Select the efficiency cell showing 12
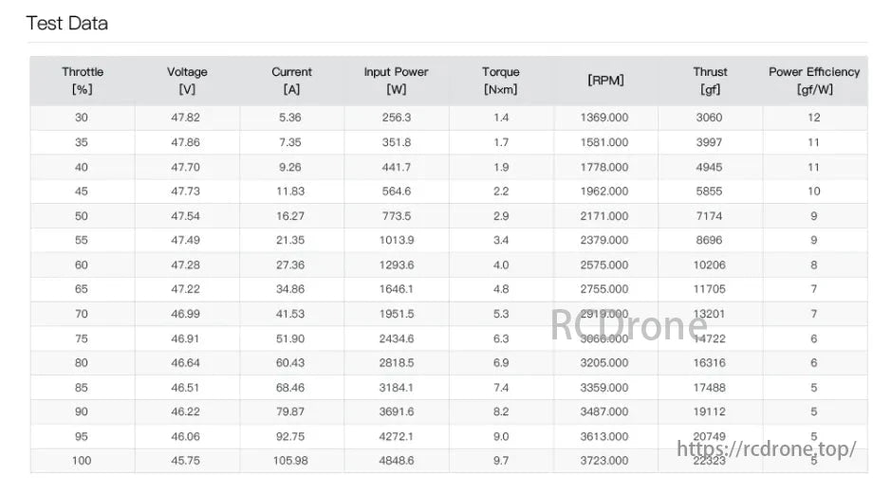The width and height of the screenshot is (891, 493). coord(814,118)
